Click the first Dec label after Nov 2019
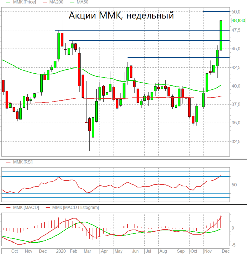Viewport: 247px width, 254px height. (43, 251)
